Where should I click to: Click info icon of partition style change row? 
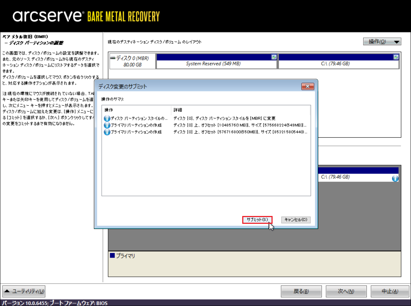(x=107, y=118)
